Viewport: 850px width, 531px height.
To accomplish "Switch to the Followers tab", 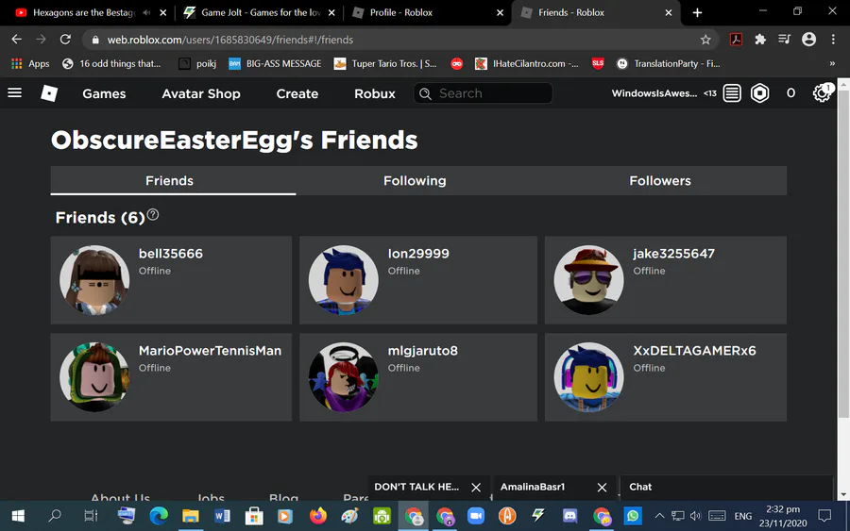I will (660, 181).
